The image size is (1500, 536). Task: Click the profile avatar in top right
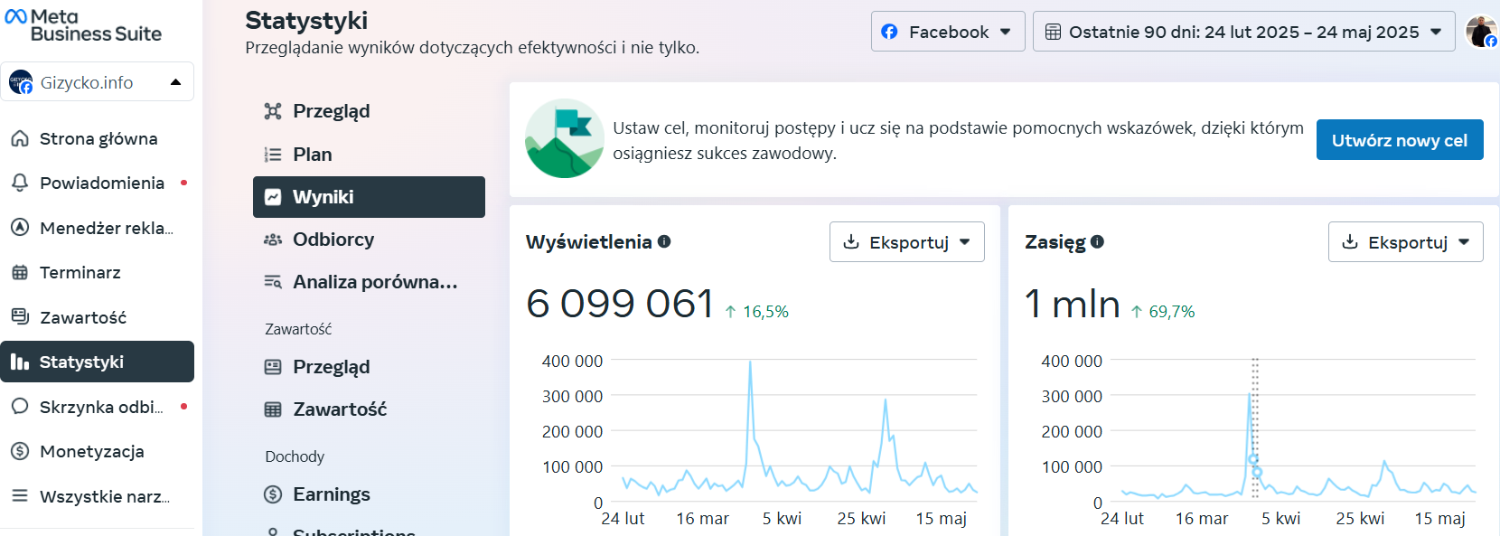click(1480, 32)
